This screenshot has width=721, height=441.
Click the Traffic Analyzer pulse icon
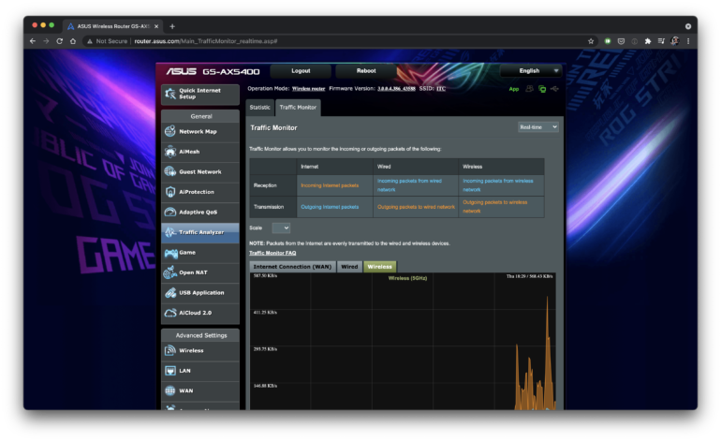pos(170,232)
